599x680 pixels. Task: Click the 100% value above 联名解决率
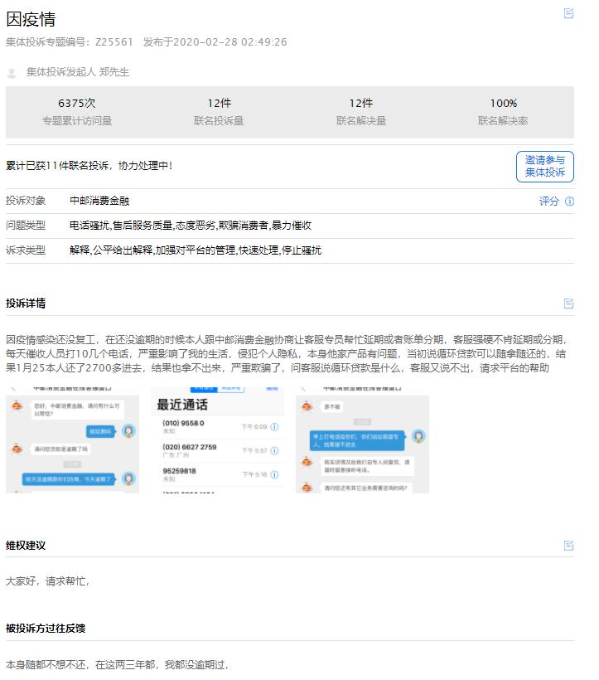pyautogui.click(x=503, y=103)
